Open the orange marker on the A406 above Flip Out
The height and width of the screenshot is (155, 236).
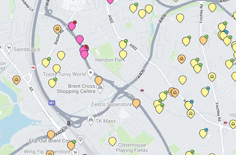[51, 135]
